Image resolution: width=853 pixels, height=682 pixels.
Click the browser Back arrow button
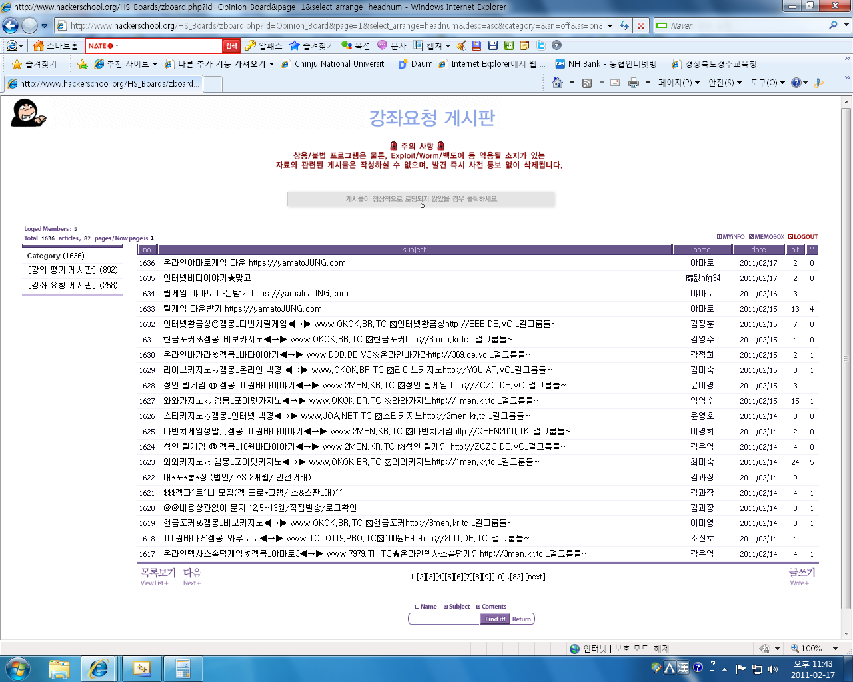coord(11,26)
